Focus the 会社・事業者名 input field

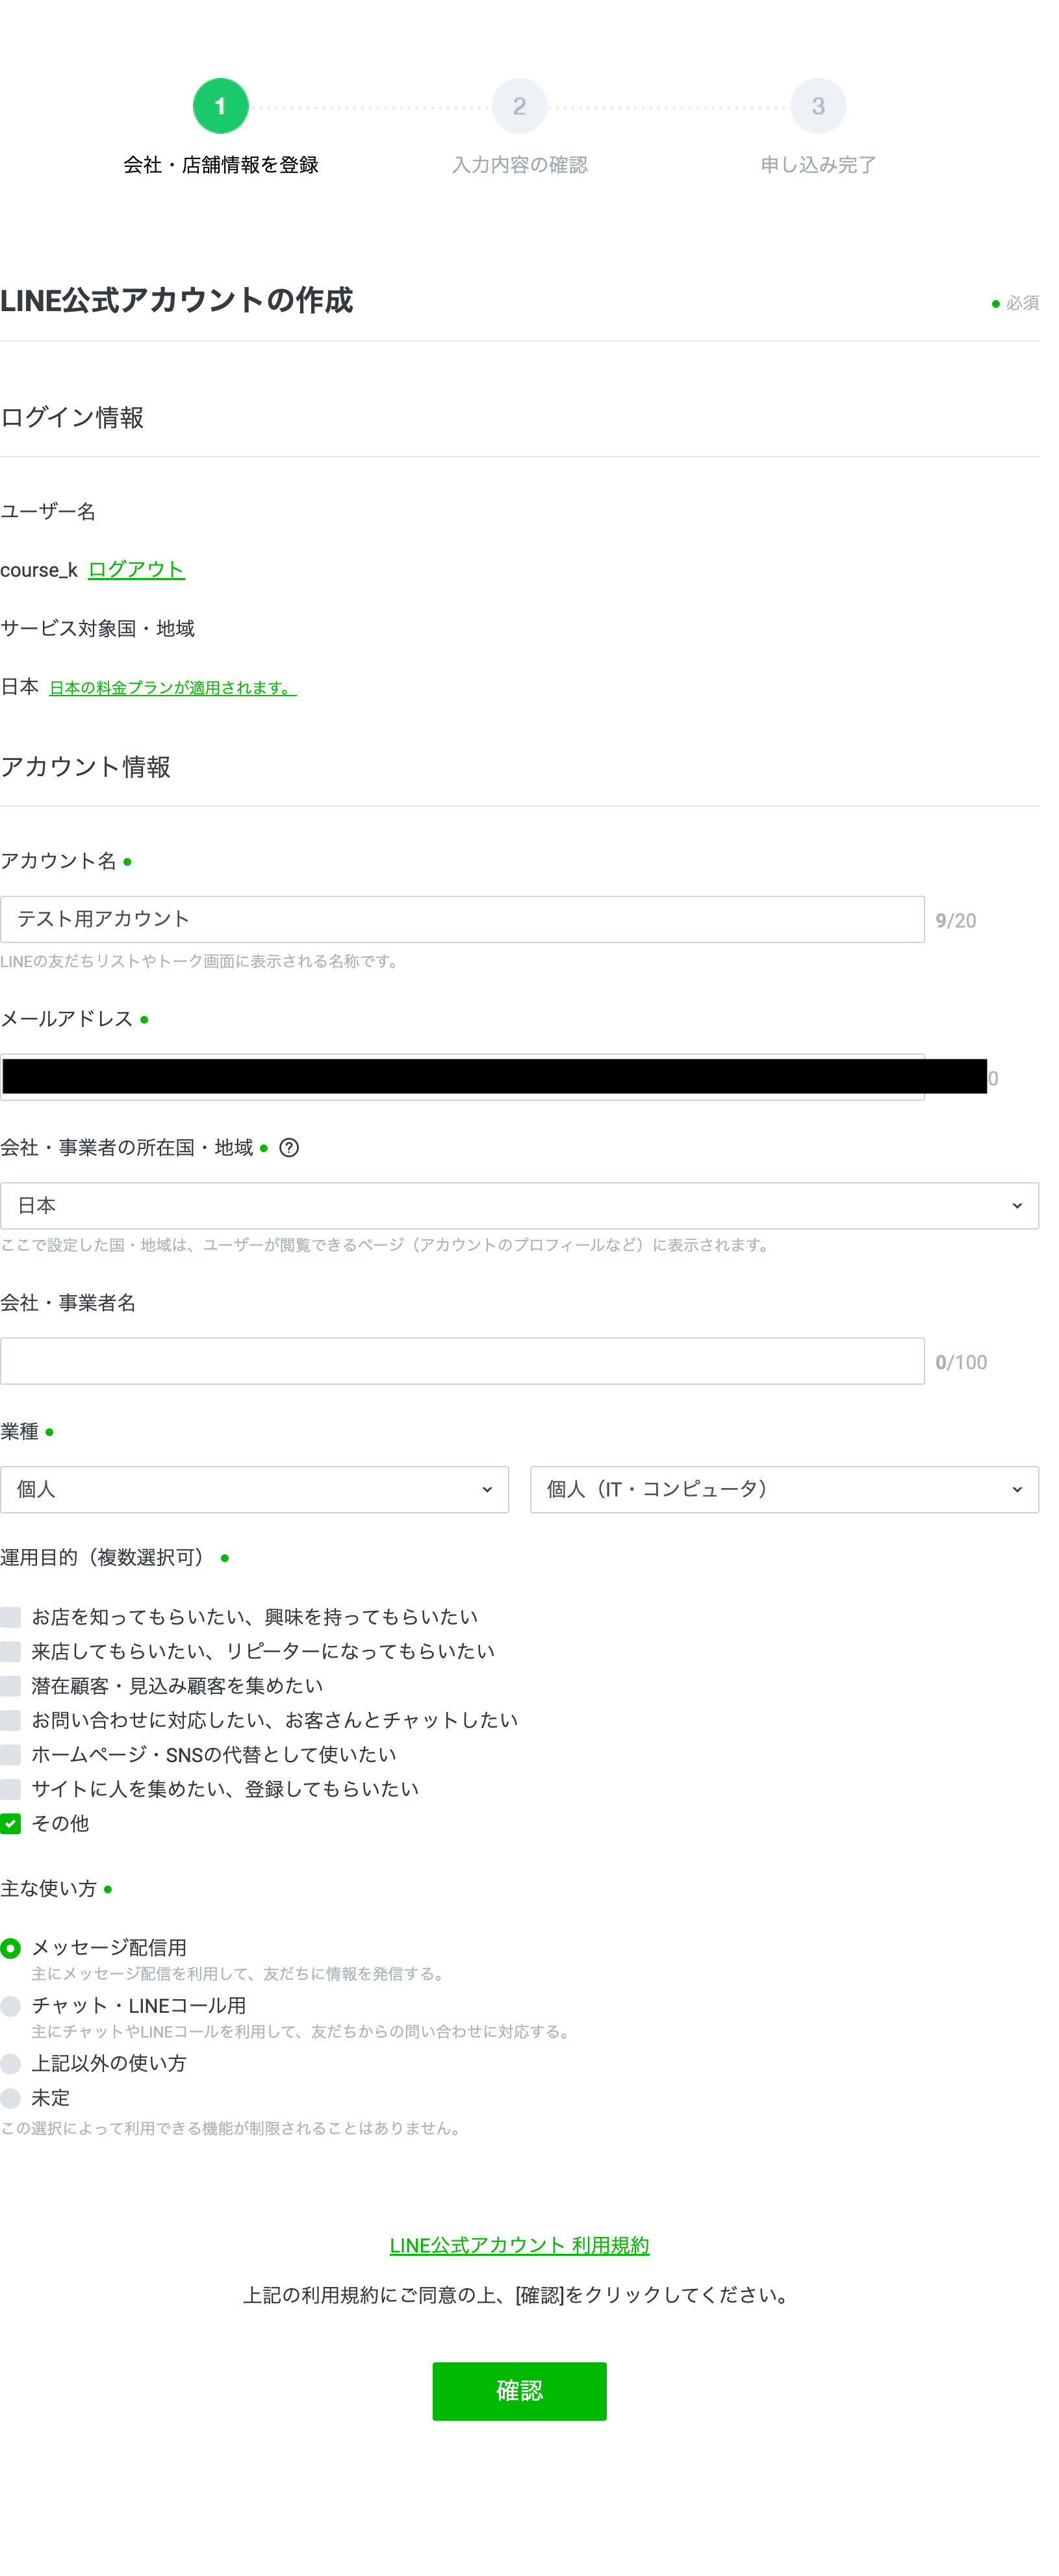pyautogui.click(x=462, y=1362)
